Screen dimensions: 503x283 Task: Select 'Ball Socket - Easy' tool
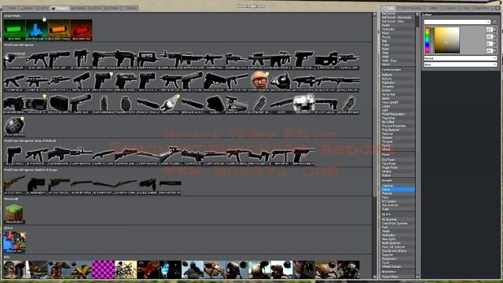pyautogui.click(x=398, y=21)
